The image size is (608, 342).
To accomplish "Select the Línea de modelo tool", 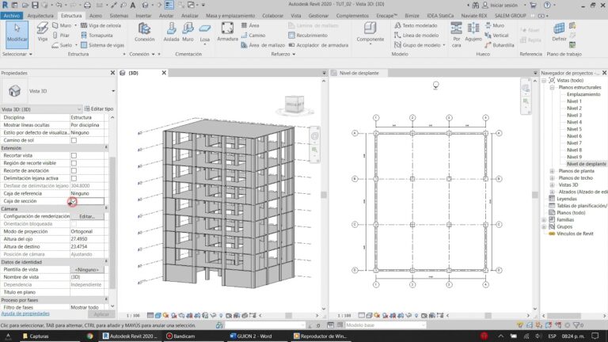I will (x=416, y=36).
